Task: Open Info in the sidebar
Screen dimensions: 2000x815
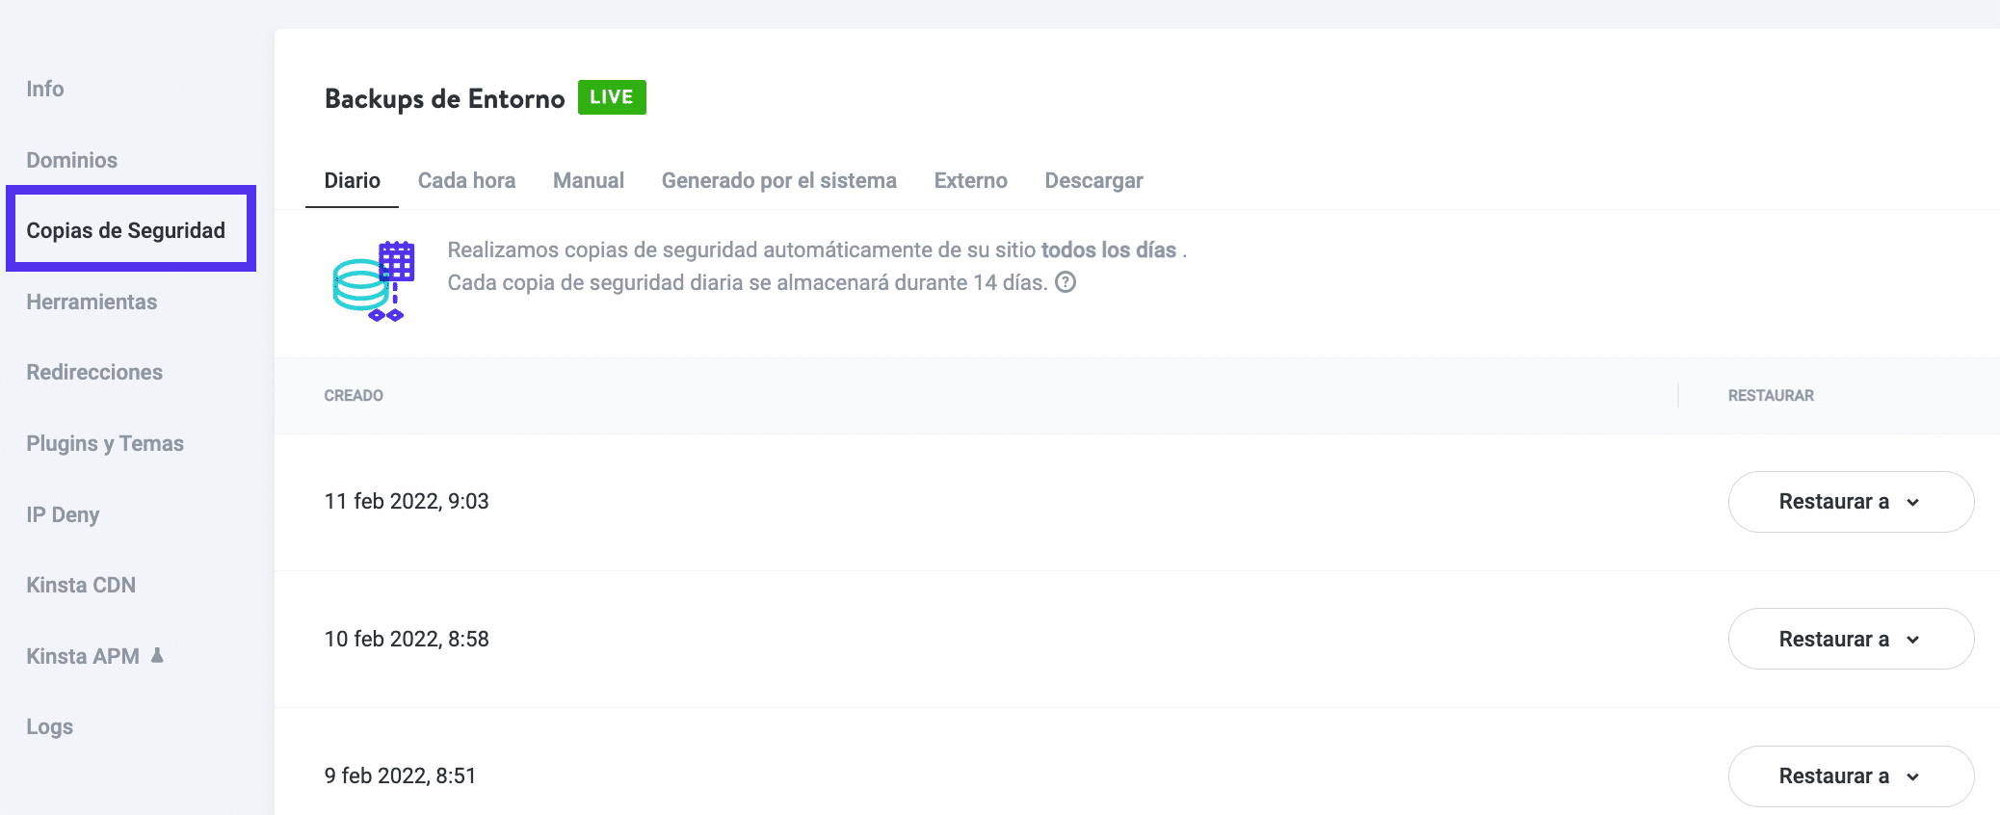Action: click(45, 89)
